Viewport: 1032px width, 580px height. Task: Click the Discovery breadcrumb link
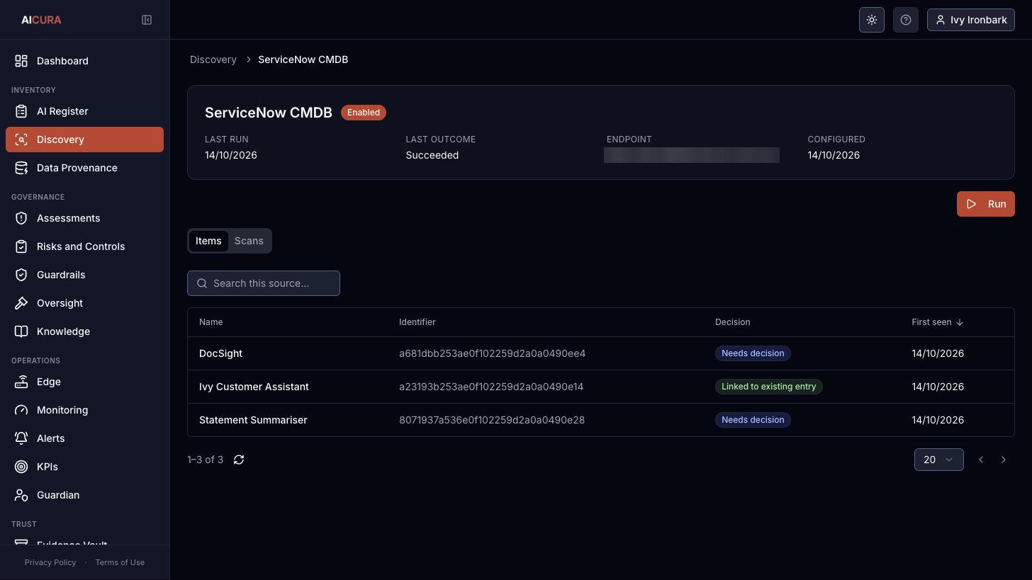(213, 59)
